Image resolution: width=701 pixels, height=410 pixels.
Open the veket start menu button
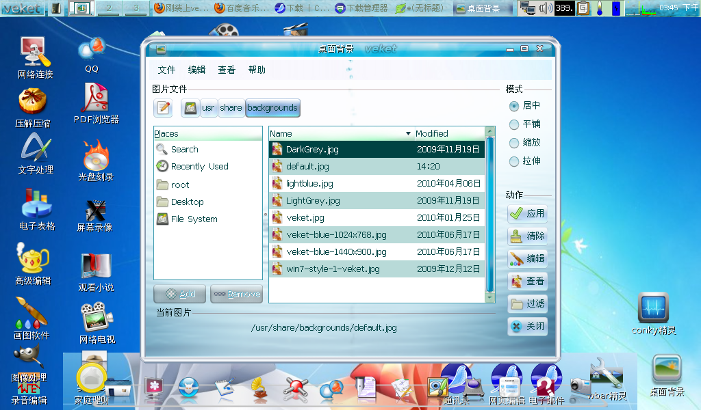point(23,8)
